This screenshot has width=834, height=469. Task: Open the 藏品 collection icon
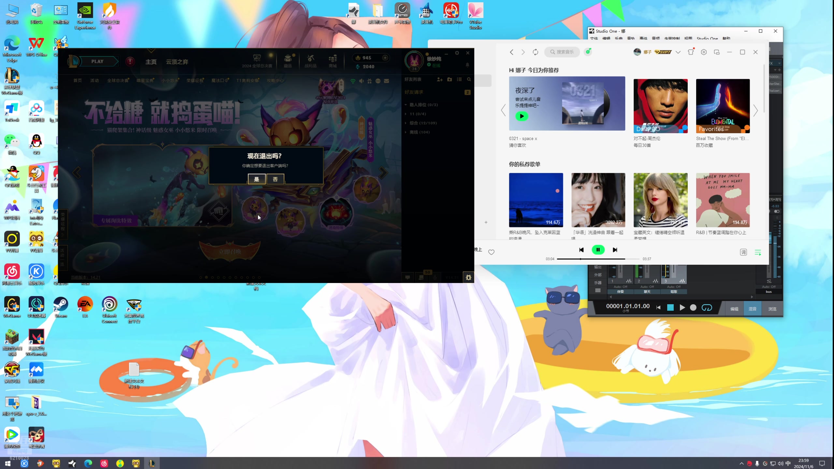288,61
